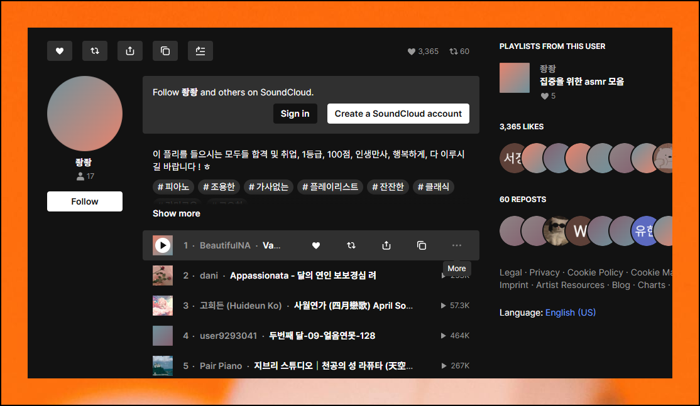Play track 1 by BeautifulNA
700x406 pixels.
(163, 245)
